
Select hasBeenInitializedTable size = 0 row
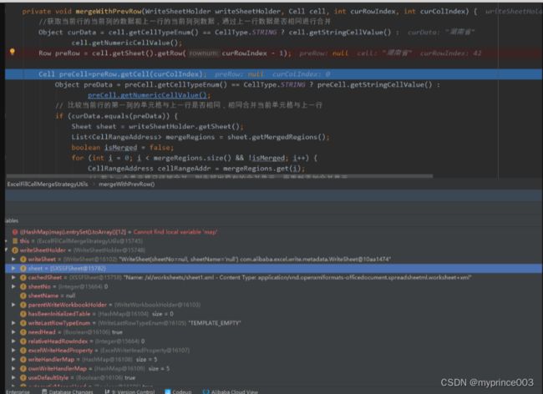point(273,314)
